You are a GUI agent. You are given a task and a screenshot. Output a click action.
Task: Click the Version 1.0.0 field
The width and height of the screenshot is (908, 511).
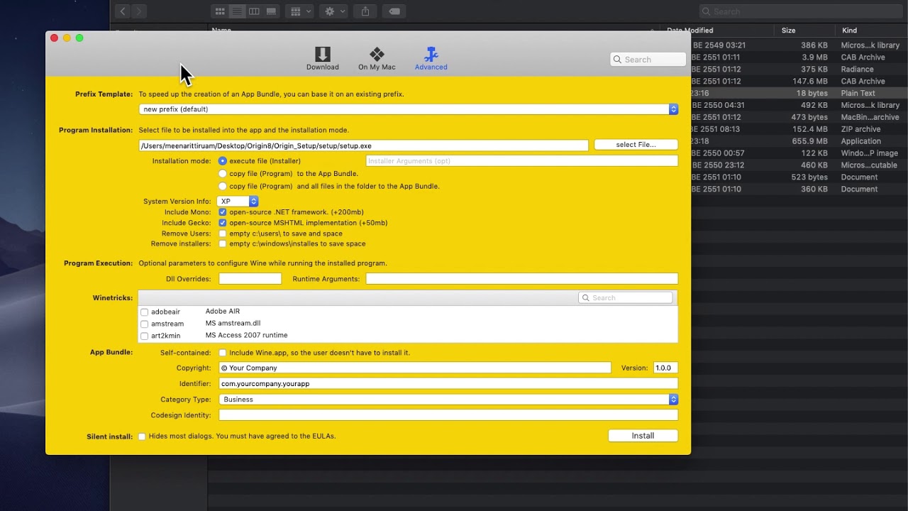665,368
